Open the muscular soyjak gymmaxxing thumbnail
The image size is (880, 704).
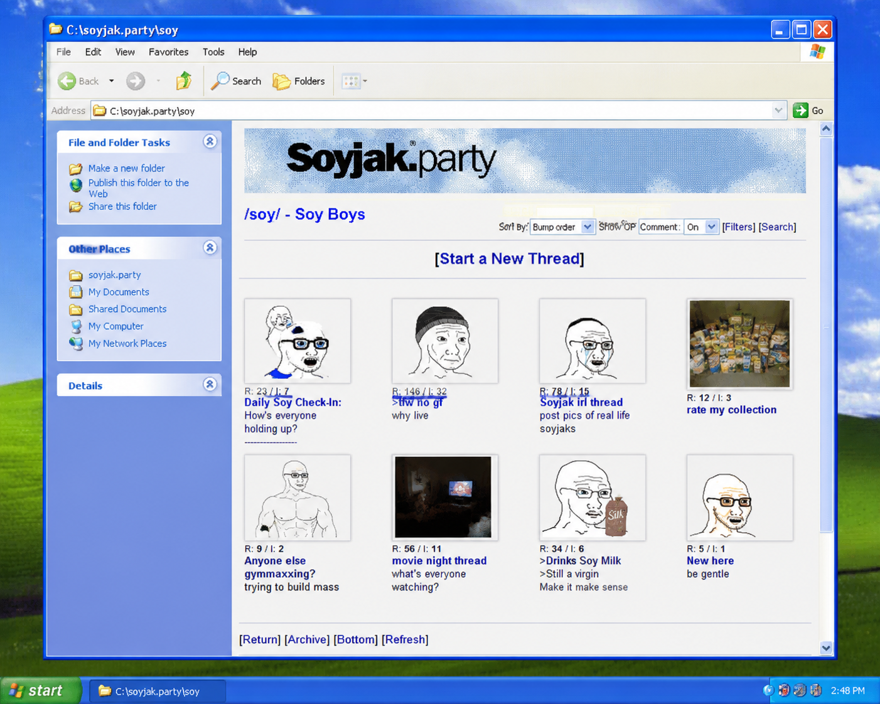[298, 498]
